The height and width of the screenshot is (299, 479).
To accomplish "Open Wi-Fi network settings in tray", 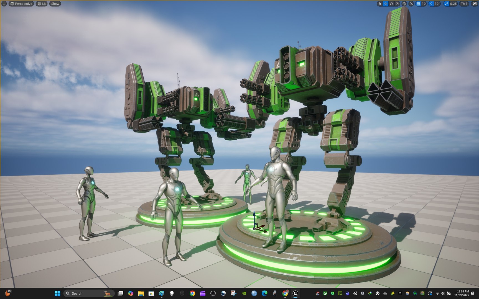I will click(437, 293).
